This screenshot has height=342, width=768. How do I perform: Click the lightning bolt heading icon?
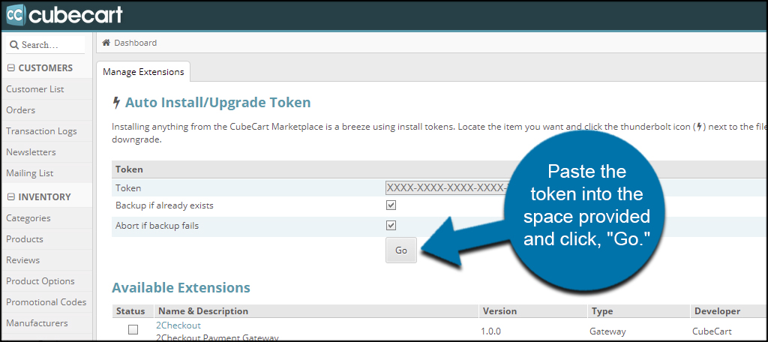pos(116,103)
